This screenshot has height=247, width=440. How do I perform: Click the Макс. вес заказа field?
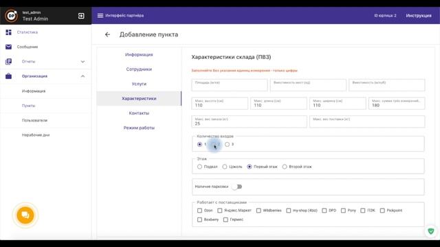point(249,121)
